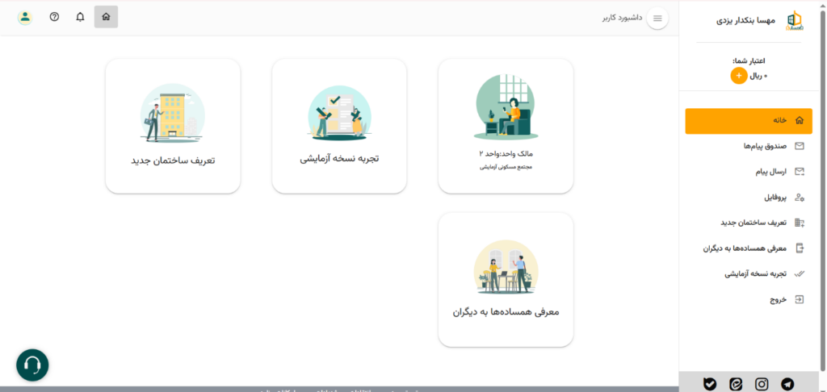Open the معرفی همساده‌ها به دیگران card
Image resolution: width=827 pixels, height=392 pixels.
tap(506, 280)
